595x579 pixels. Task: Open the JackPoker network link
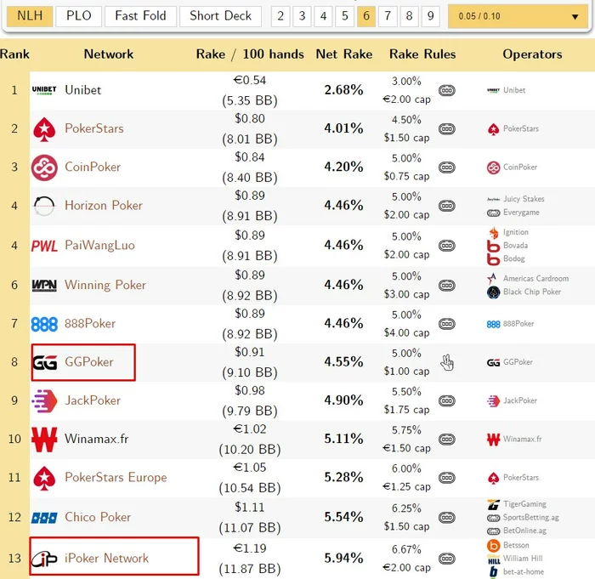tap(93, 400)
